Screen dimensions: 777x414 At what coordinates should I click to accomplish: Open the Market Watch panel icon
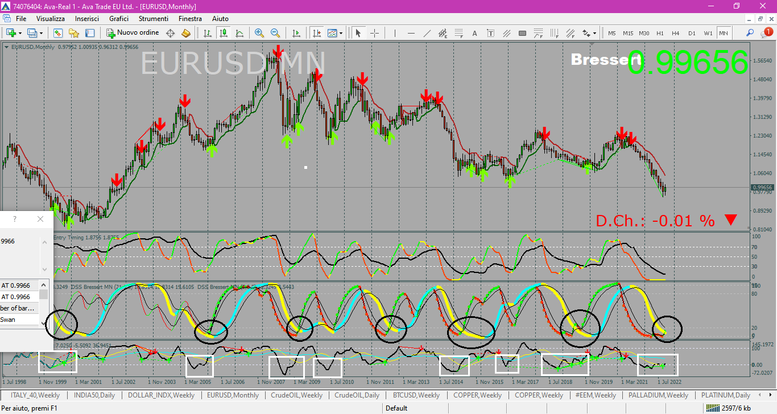point(58,33)
